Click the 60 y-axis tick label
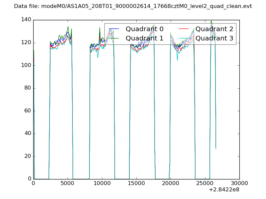 coord(28,111)
